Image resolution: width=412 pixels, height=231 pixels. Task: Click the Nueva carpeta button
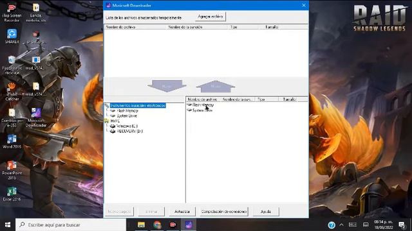pyautogui.click(x=119, y=211)
